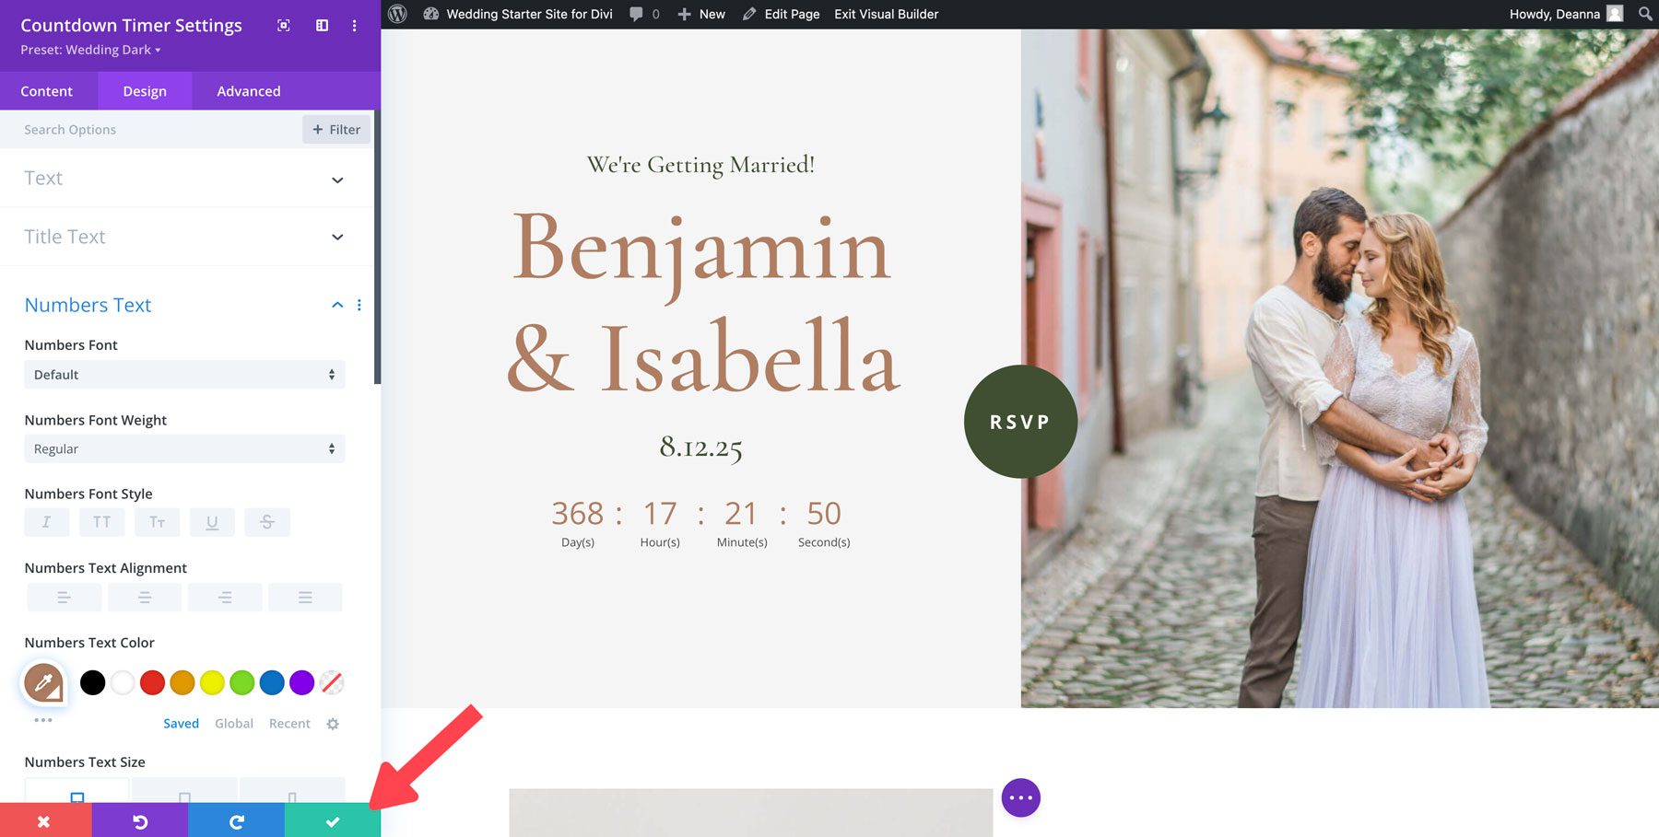The image size is (1659, 837).
Task: Open the Advanced tab
Action: [x=248, y=90]
